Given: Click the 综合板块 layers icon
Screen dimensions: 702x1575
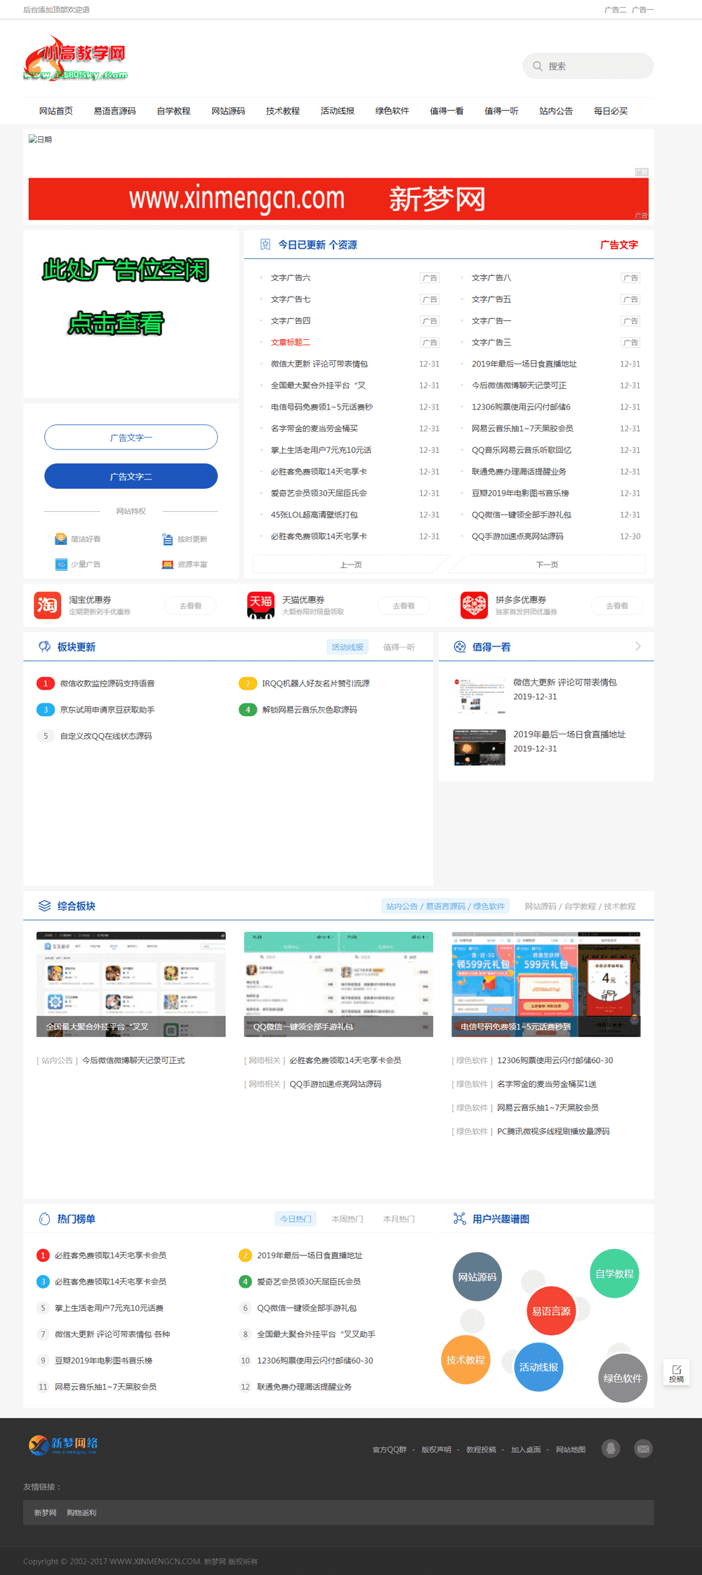Looking at the screenshot, I should tap(44, 906).
